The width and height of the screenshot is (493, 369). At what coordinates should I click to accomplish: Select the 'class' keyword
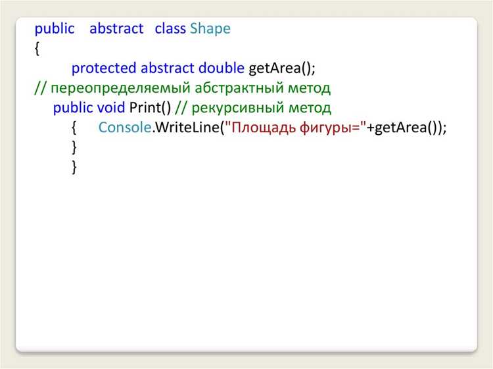pyautogui.click(x=170, y=29)
